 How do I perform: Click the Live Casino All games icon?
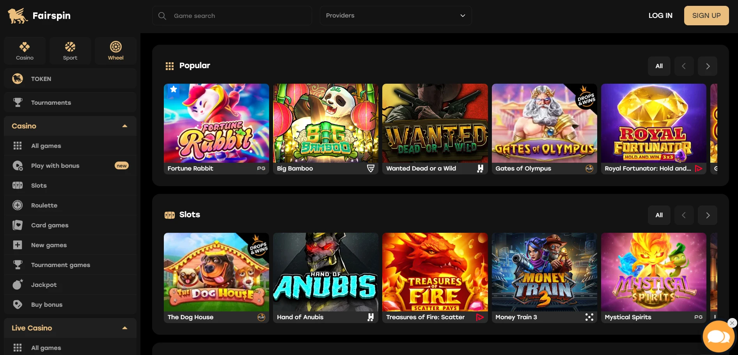click(18, 348)
